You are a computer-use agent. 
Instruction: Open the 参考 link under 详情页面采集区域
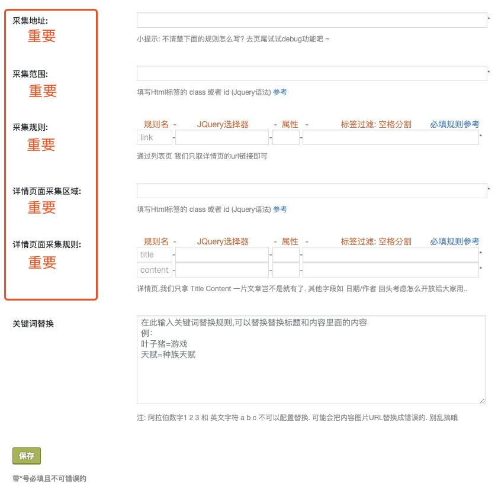coord(280,209)
